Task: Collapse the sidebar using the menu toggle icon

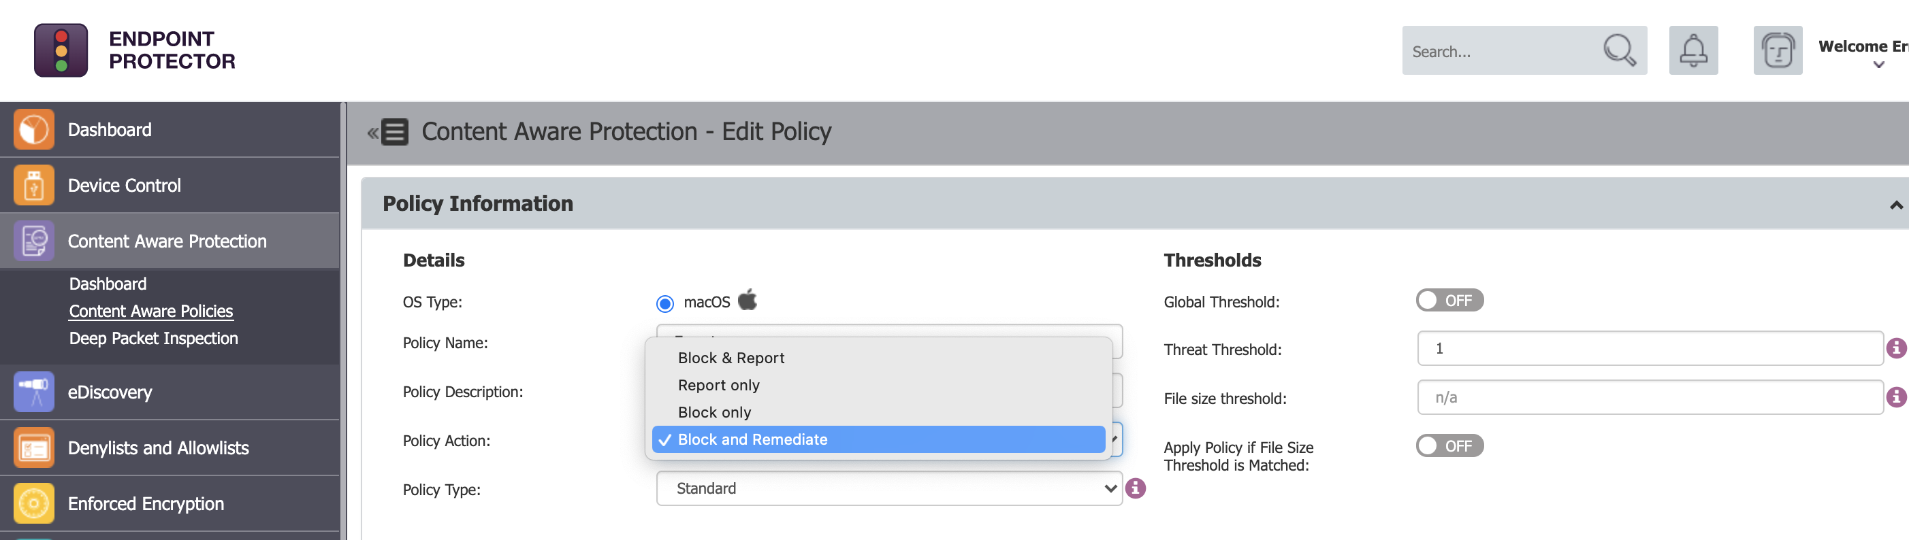Action: tap(387, 133)
